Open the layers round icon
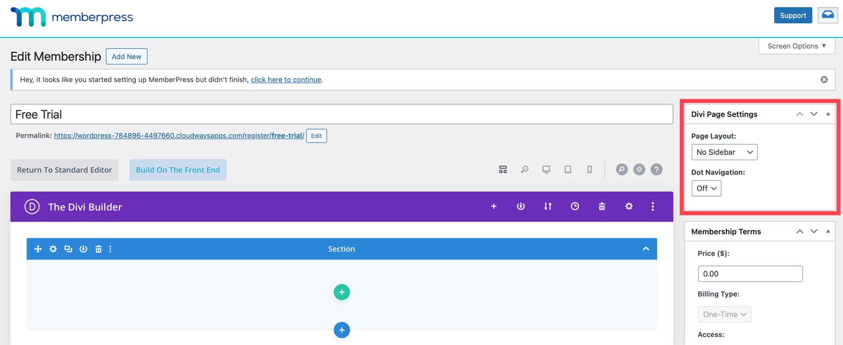This screenshot has width=843, height=345. pos(639,169)
